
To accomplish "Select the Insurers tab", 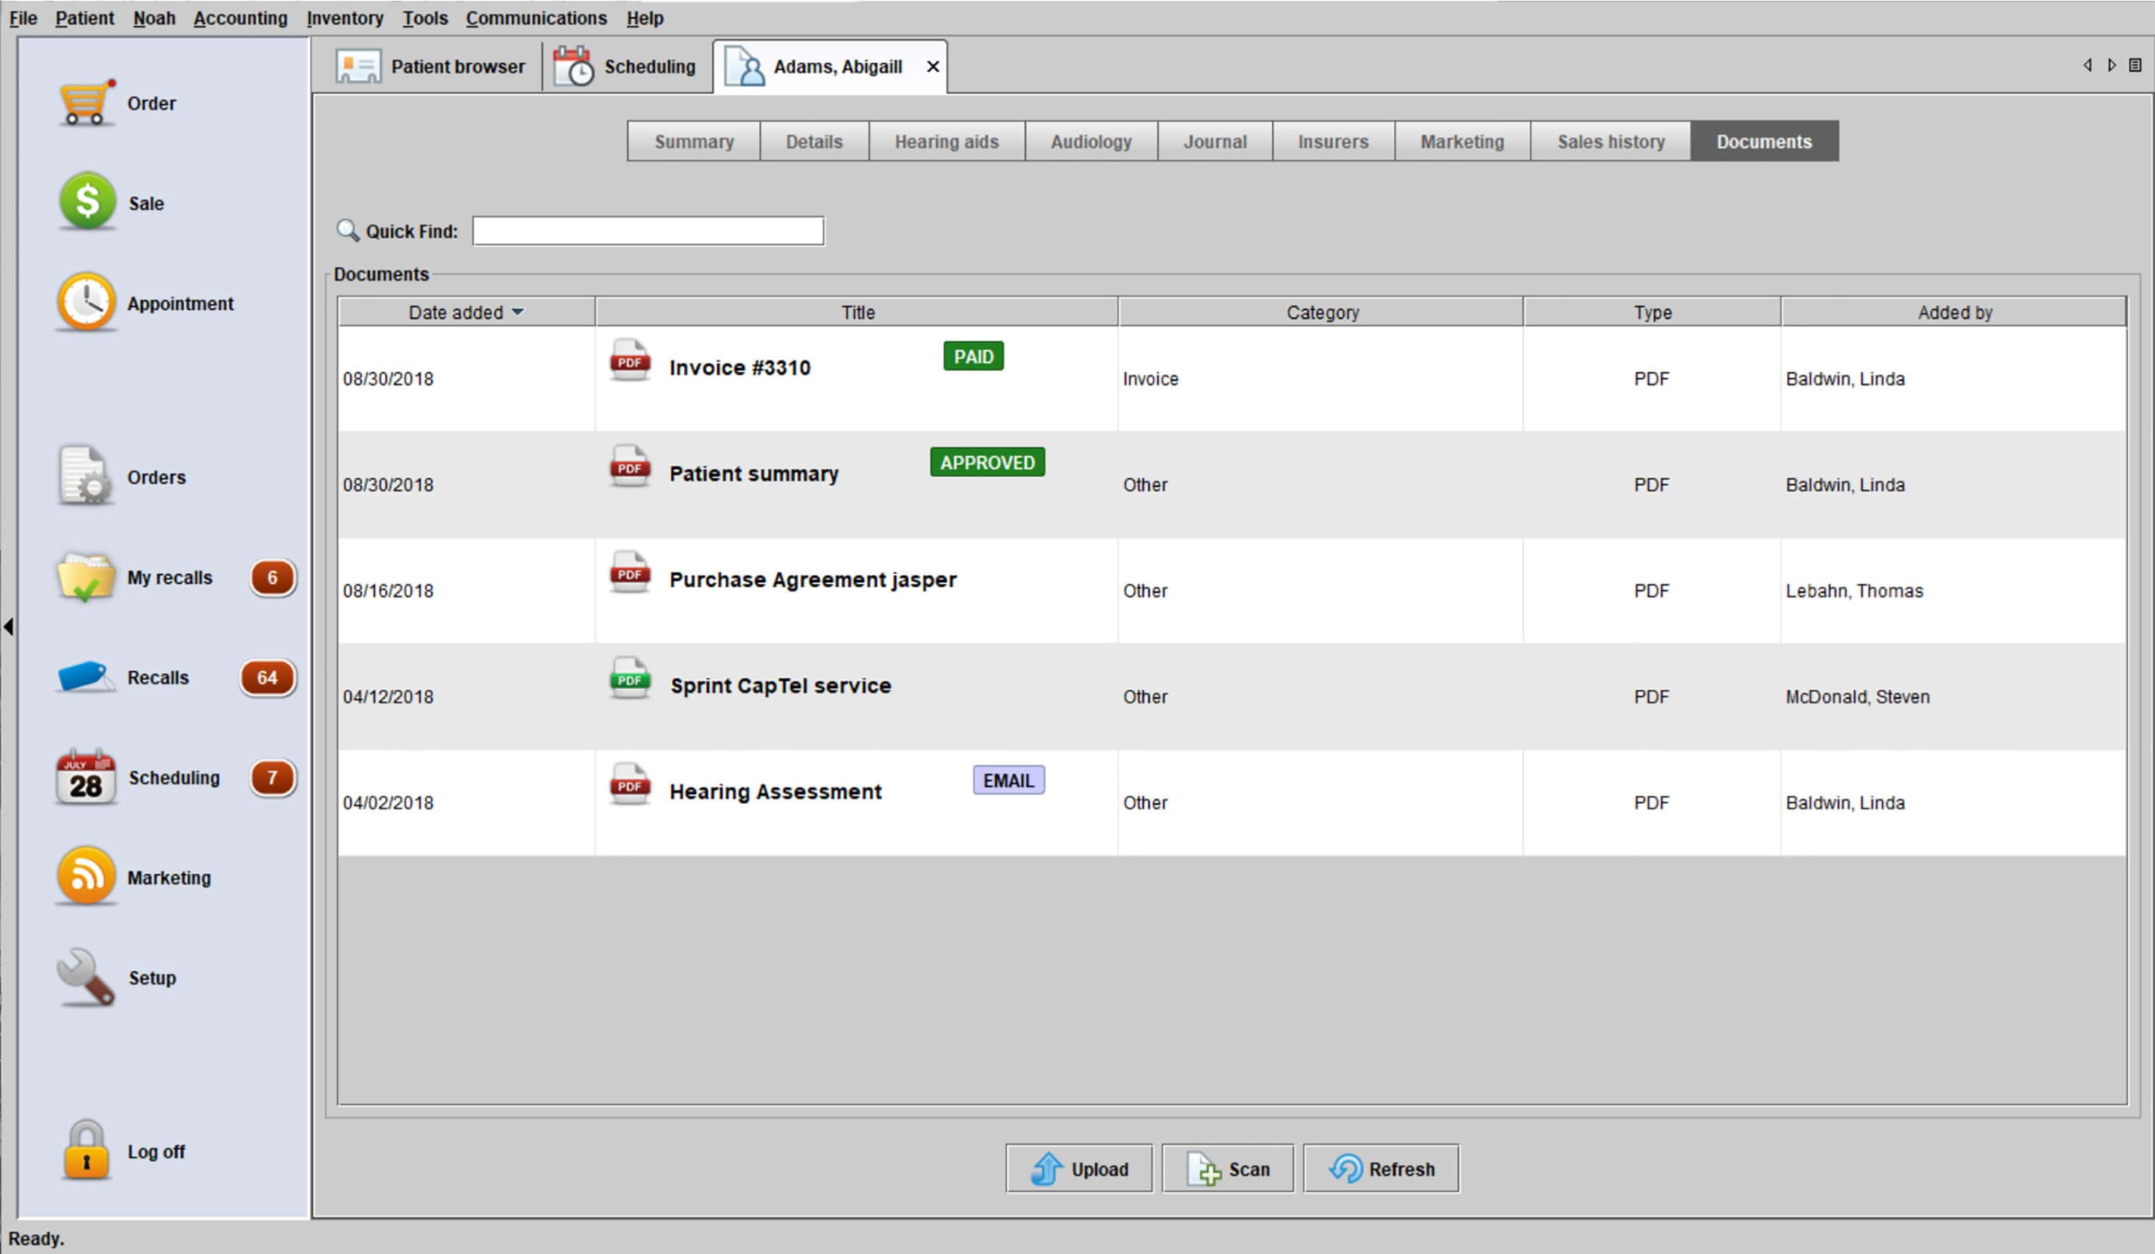I will (x=1333, y=141).
